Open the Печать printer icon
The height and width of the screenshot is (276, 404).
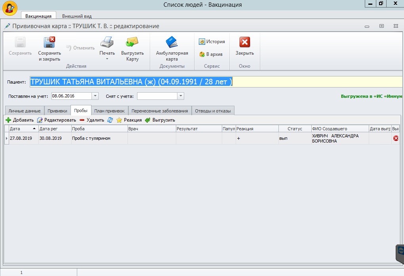point(107,42)
